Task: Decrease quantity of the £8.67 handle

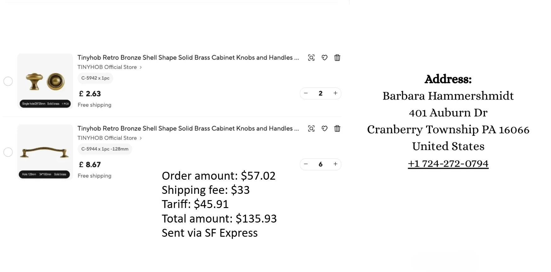Action: click(306, 164)
